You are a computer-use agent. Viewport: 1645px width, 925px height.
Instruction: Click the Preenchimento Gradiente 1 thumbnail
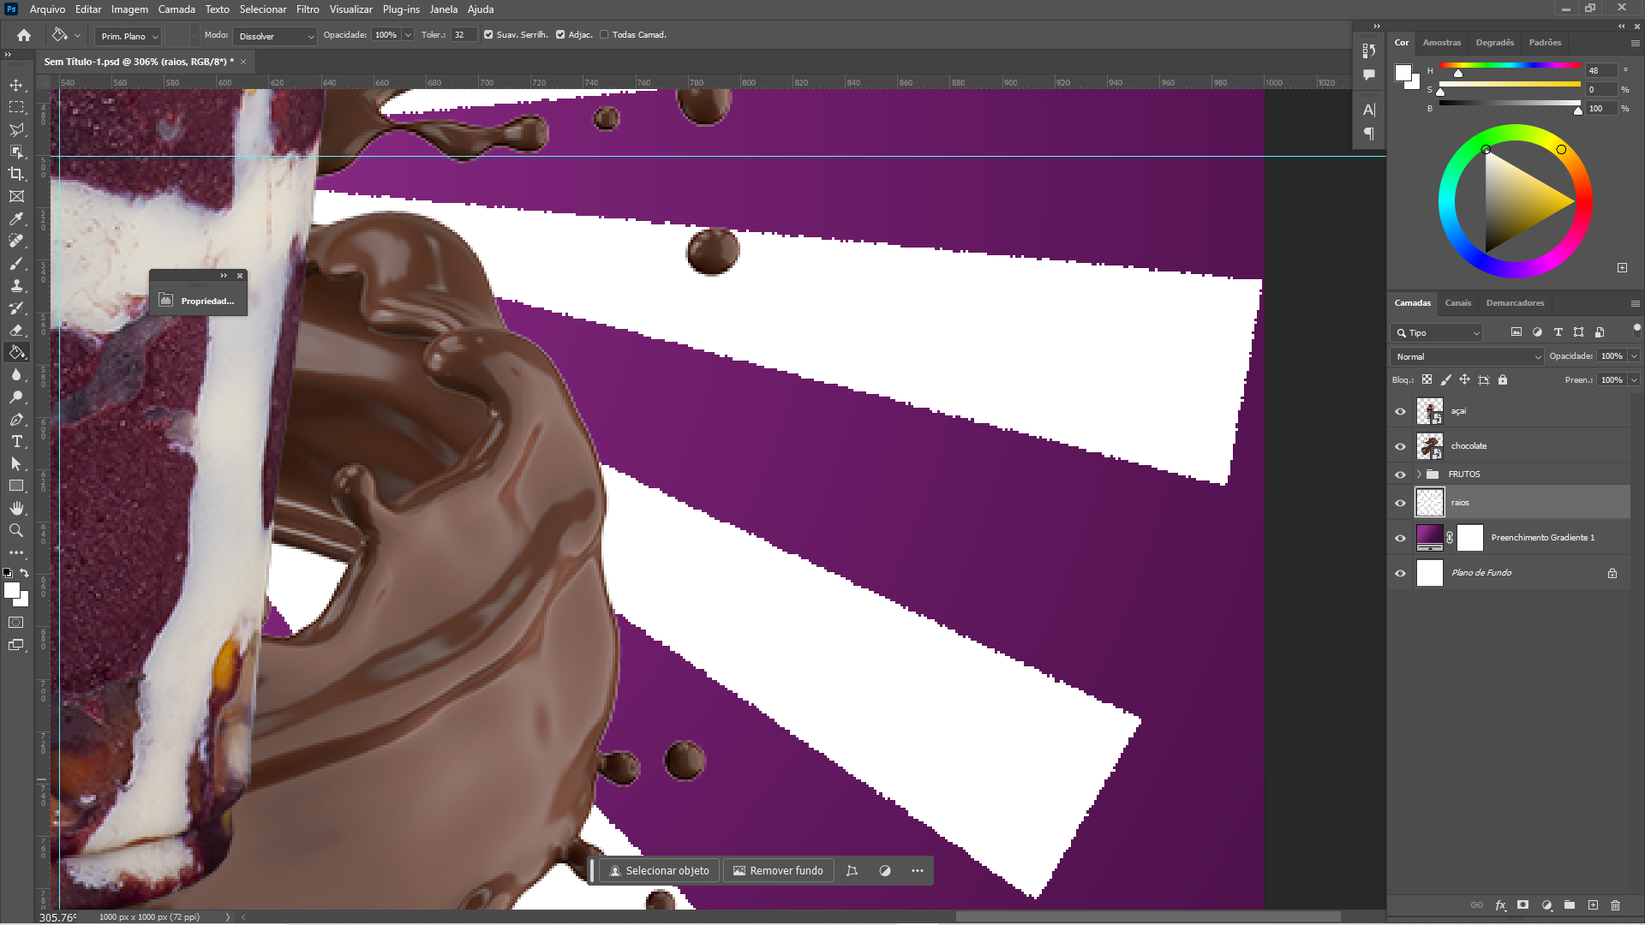[1429, 536]
